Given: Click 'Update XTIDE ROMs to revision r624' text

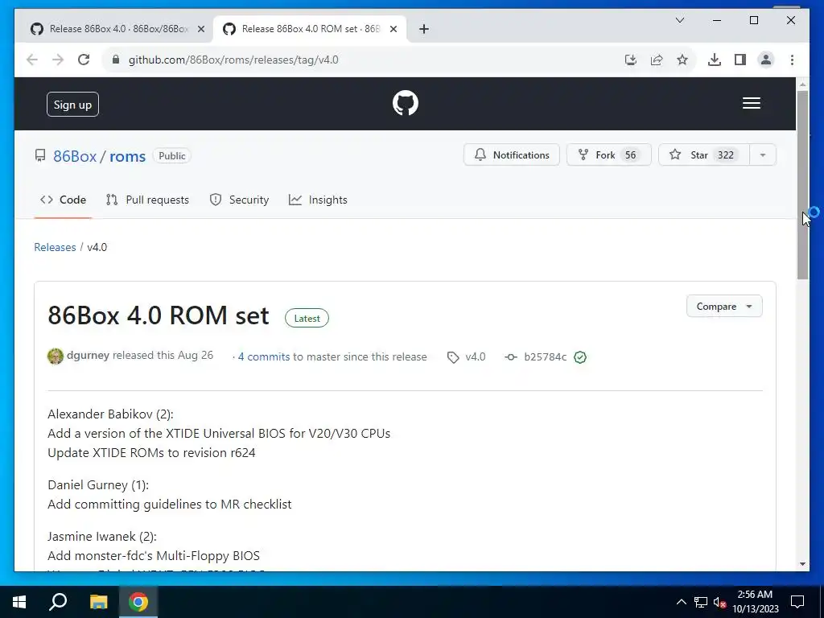Looking at the screenshot, I should tap(151, 452).
